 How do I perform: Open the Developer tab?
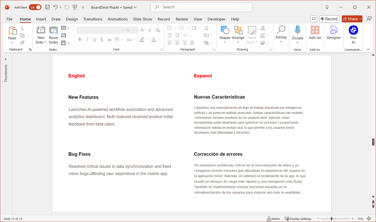point(217,19)
